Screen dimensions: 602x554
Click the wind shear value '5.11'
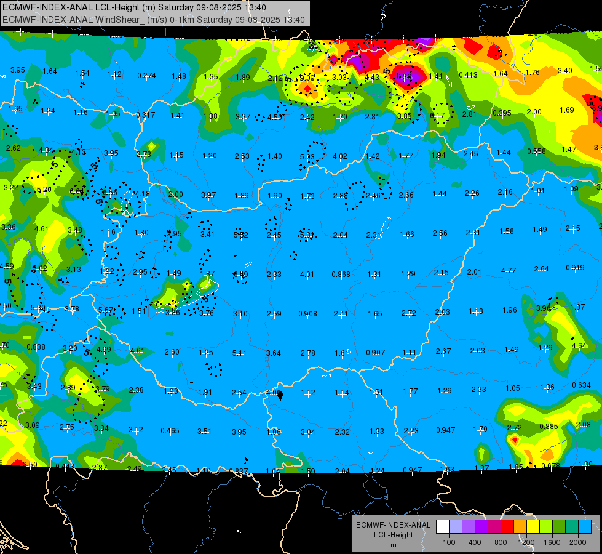pos(240,353)
